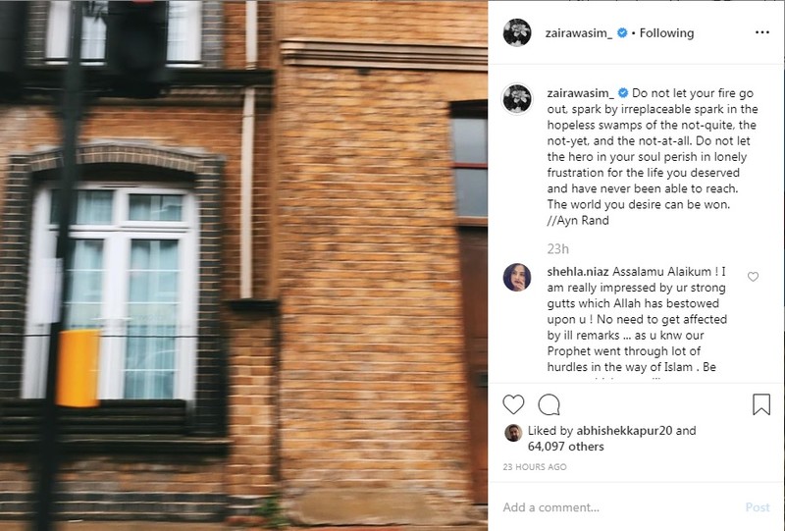The height and width of the screenshot is (531, 785).
Task: Open comments with the speech bubble icon
Action: (549, 404)
